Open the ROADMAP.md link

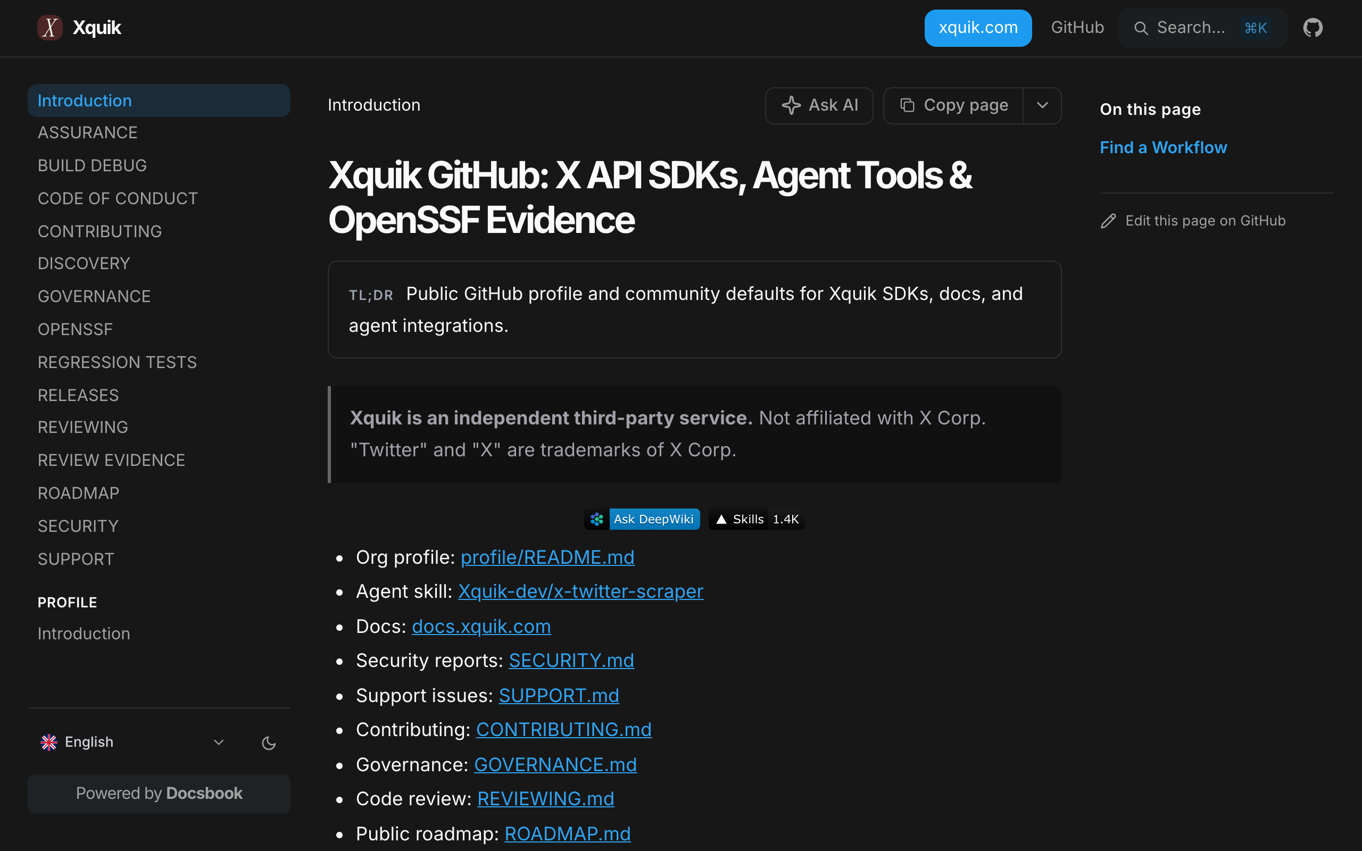pos(567,833)
